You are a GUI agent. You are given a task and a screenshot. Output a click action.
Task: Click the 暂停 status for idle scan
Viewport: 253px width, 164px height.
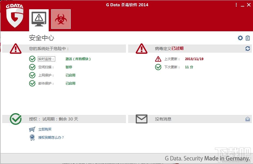(x=69, y=67)
